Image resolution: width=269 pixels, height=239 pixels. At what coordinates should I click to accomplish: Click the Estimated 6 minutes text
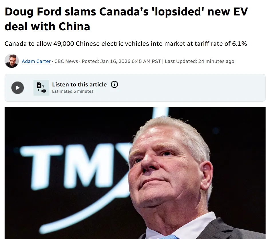[73, 91]
